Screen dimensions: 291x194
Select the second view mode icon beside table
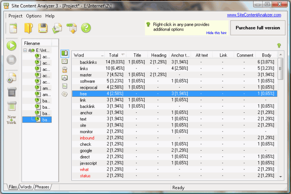click(x=65, y=61)
